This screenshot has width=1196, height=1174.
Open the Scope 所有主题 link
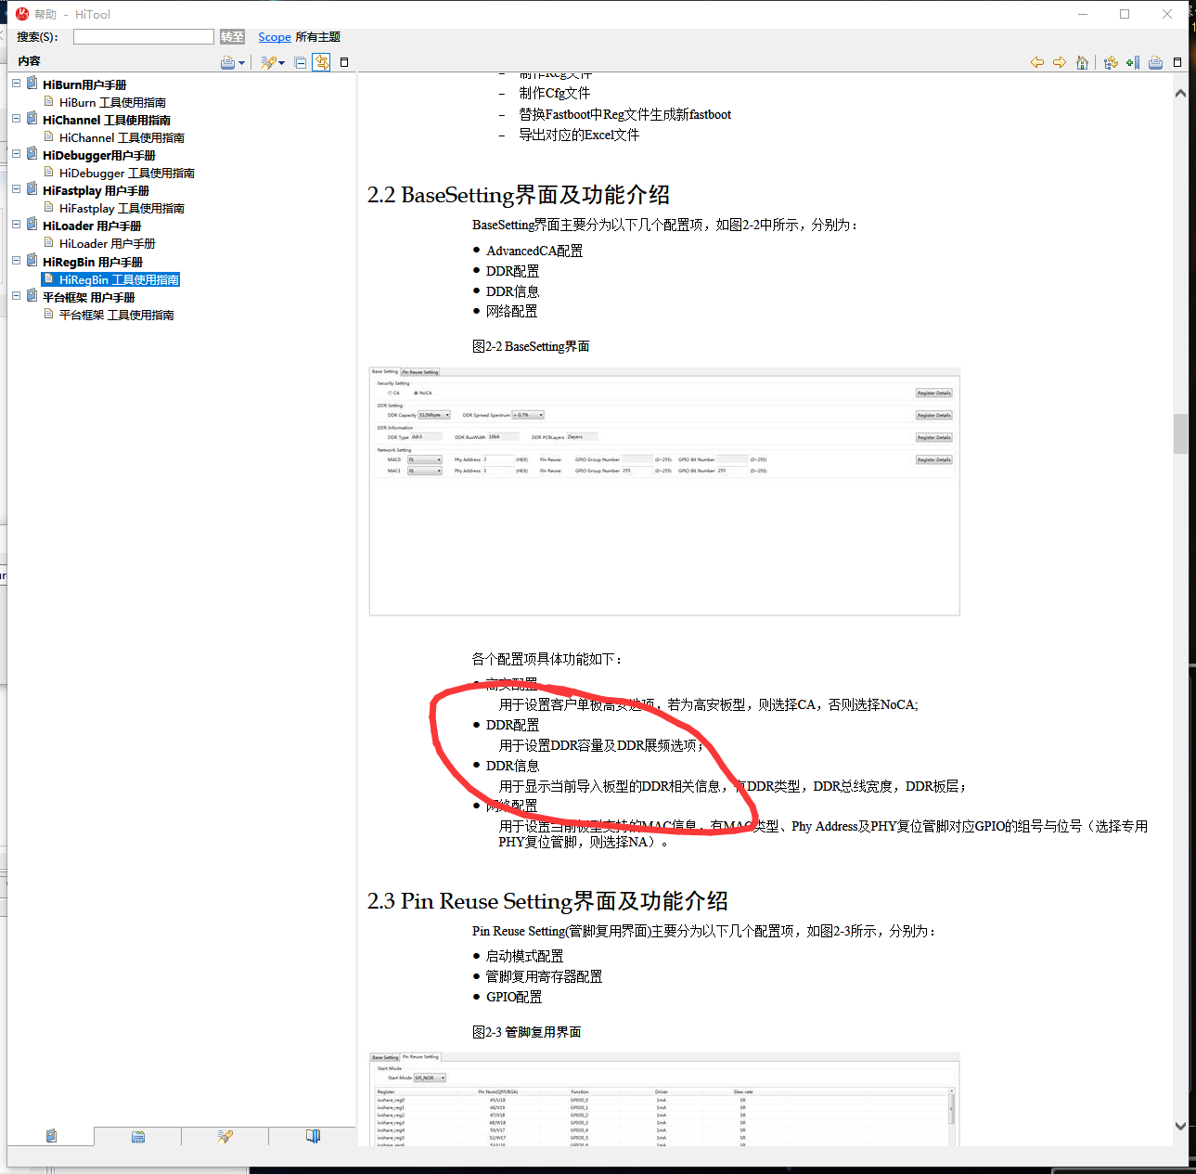click(x=275, y=36)
